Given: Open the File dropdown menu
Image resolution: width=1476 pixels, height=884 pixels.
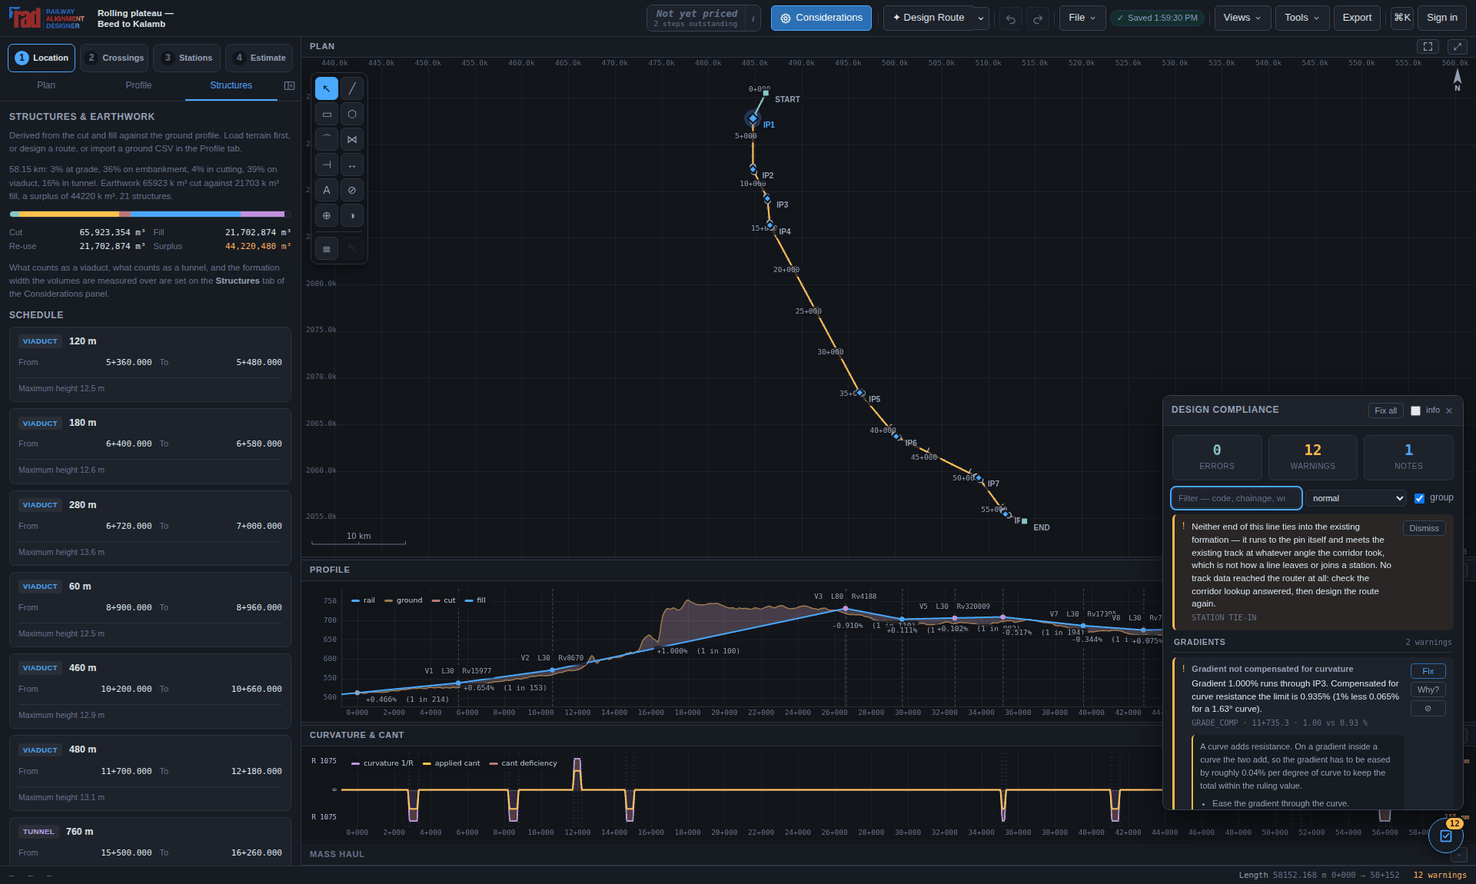Looking at the screenshot, I should click(1082, 18).
